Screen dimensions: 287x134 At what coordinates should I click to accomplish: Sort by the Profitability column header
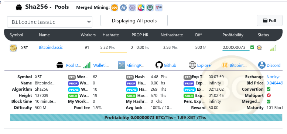point(233,35)
